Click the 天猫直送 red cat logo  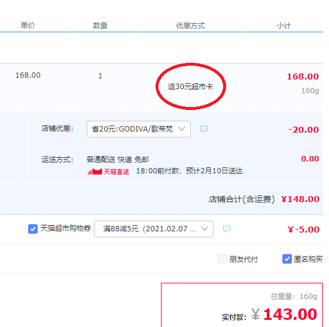pyautogui.click(x=95, y=172)
